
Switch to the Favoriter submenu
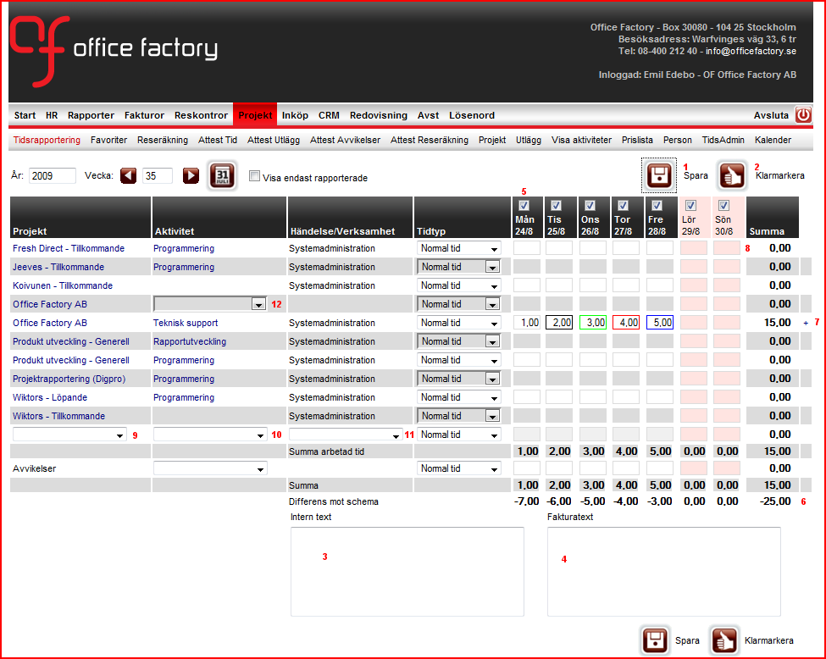click(x=108, y=140)
